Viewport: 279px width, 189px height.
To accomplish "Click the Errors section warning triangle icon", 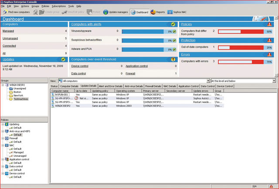I will [269, 54].
